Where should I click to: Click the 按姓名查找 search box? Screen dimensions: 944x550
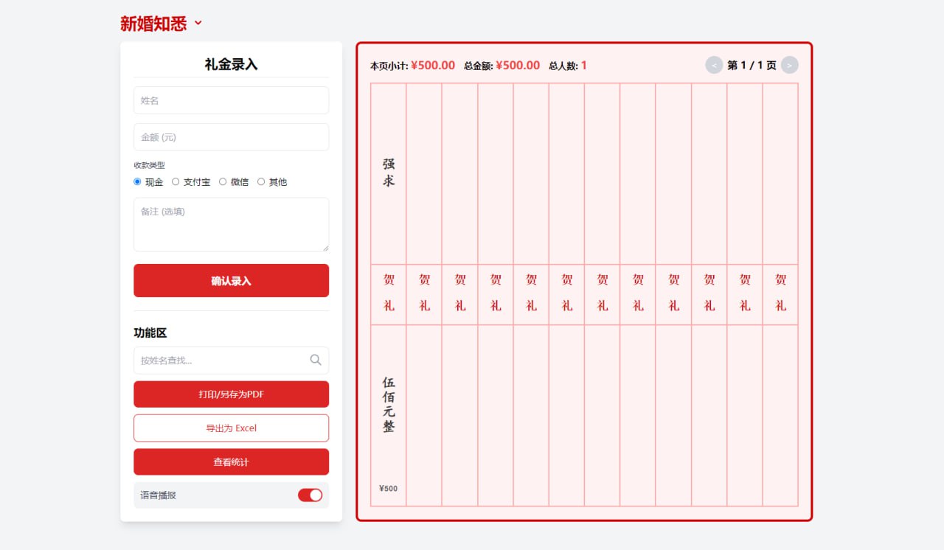[221, 360]
